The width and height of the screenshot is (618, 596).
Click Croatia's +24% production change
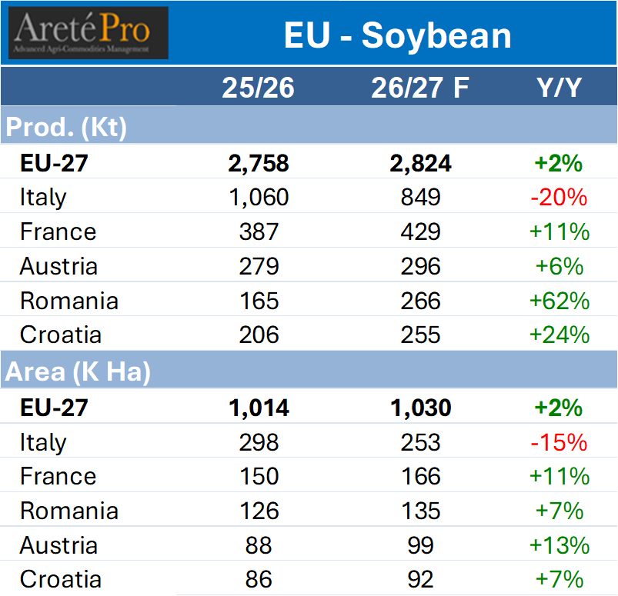coord(559,335)
